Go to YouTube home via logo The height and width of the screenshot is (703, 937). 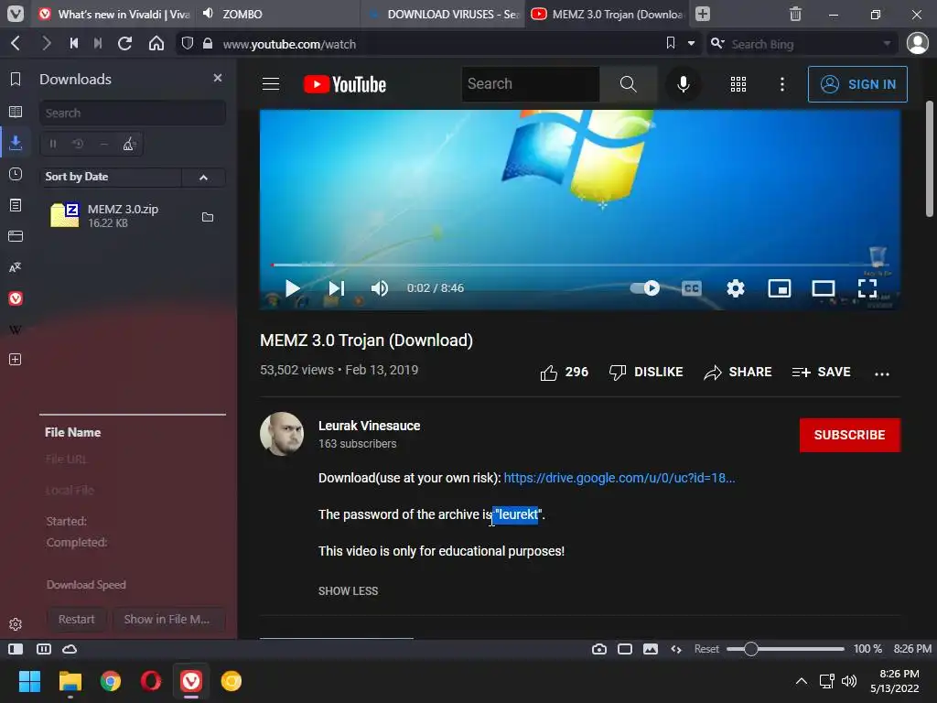point(345,84)
